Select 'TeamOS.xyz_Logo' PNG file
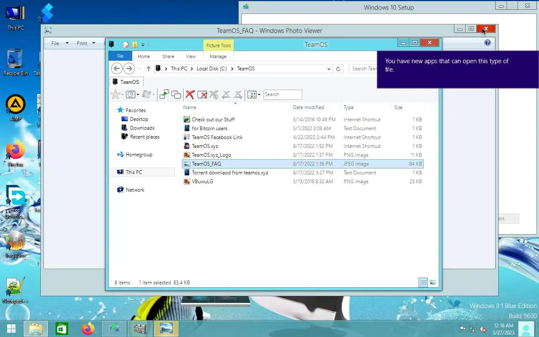Viewport: 539px width, 337px height. pyautogui.click(x=303, y=155)
